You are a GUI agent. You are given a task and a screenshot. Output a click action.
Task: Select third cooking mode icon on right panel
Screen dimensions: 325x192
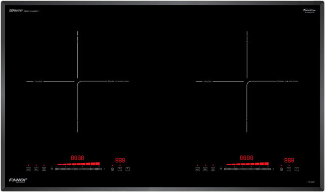213,169
